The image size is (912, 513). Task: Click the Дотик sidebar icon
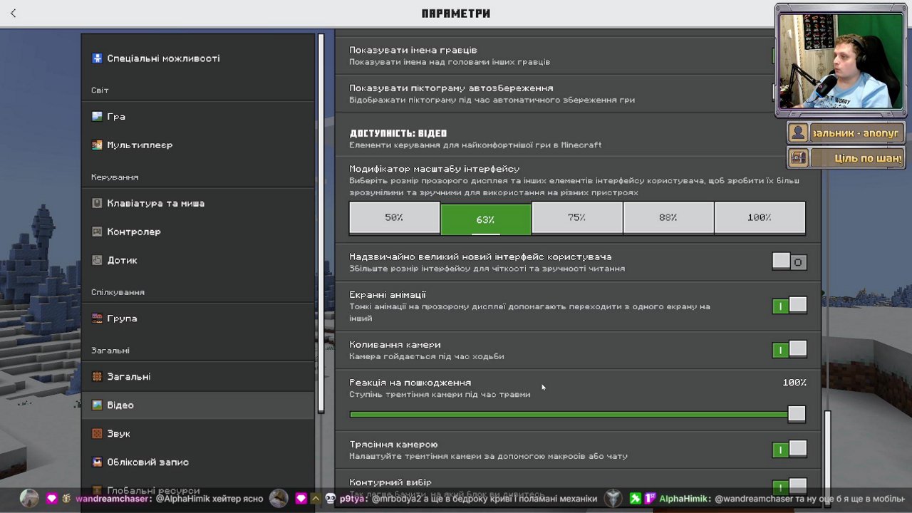pos(97,260)
